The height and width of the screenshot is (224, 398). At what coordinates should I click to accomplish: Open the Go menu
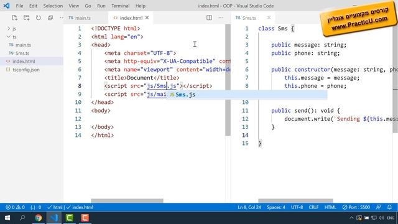[x=88, y=6]
